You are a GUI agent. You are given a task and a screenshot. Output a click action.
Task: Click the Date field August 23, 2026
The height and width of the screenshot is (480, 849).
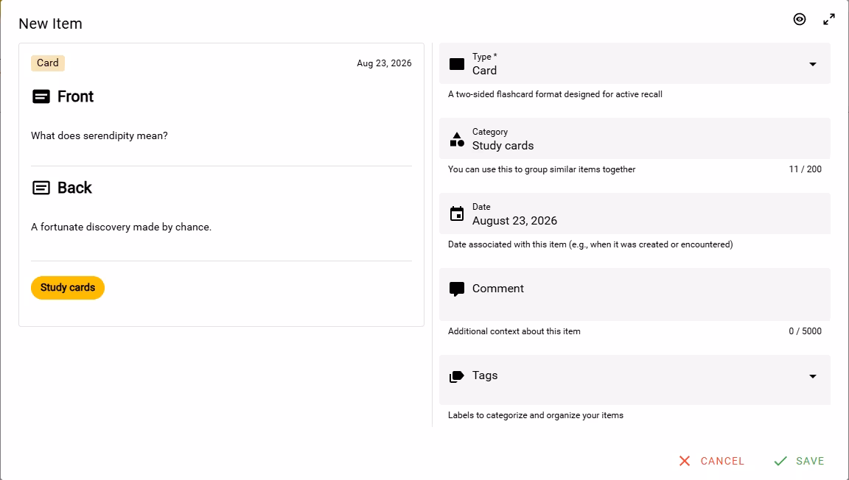[635, 213]
